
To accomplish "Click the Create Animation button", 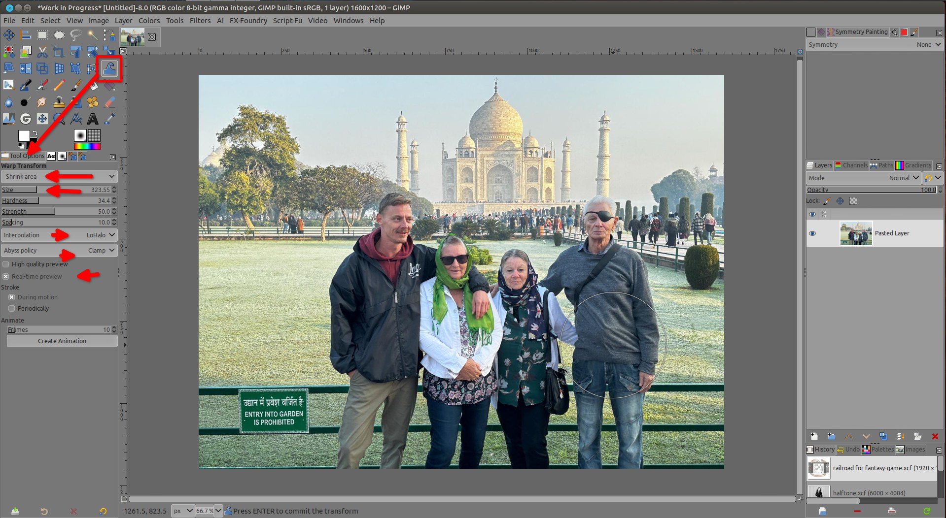I will pyautogui.click(x=62, y=341).
